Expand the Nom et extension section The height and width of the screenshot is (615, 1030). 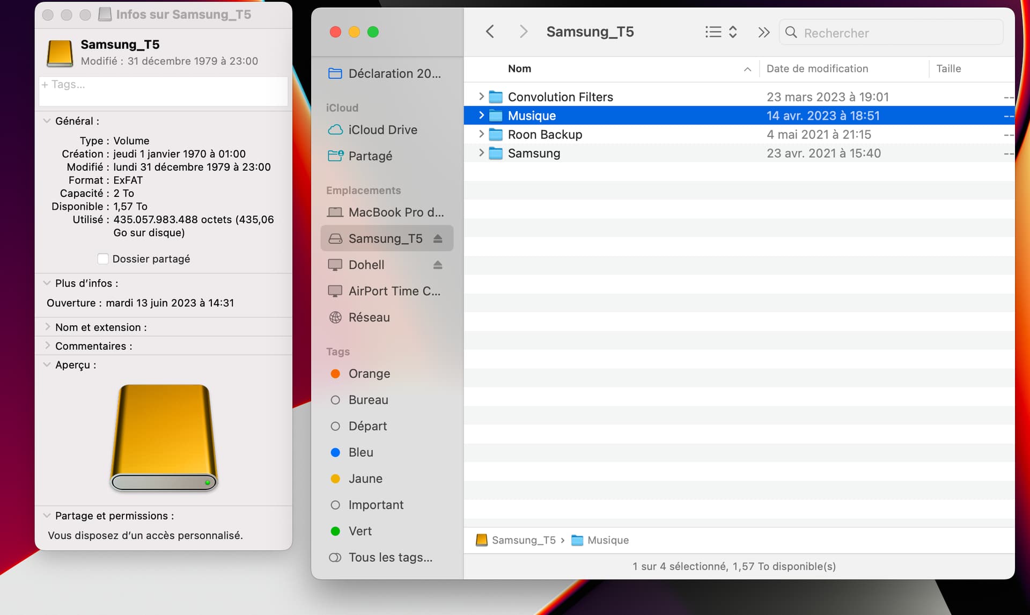click(x=47, y=327)
